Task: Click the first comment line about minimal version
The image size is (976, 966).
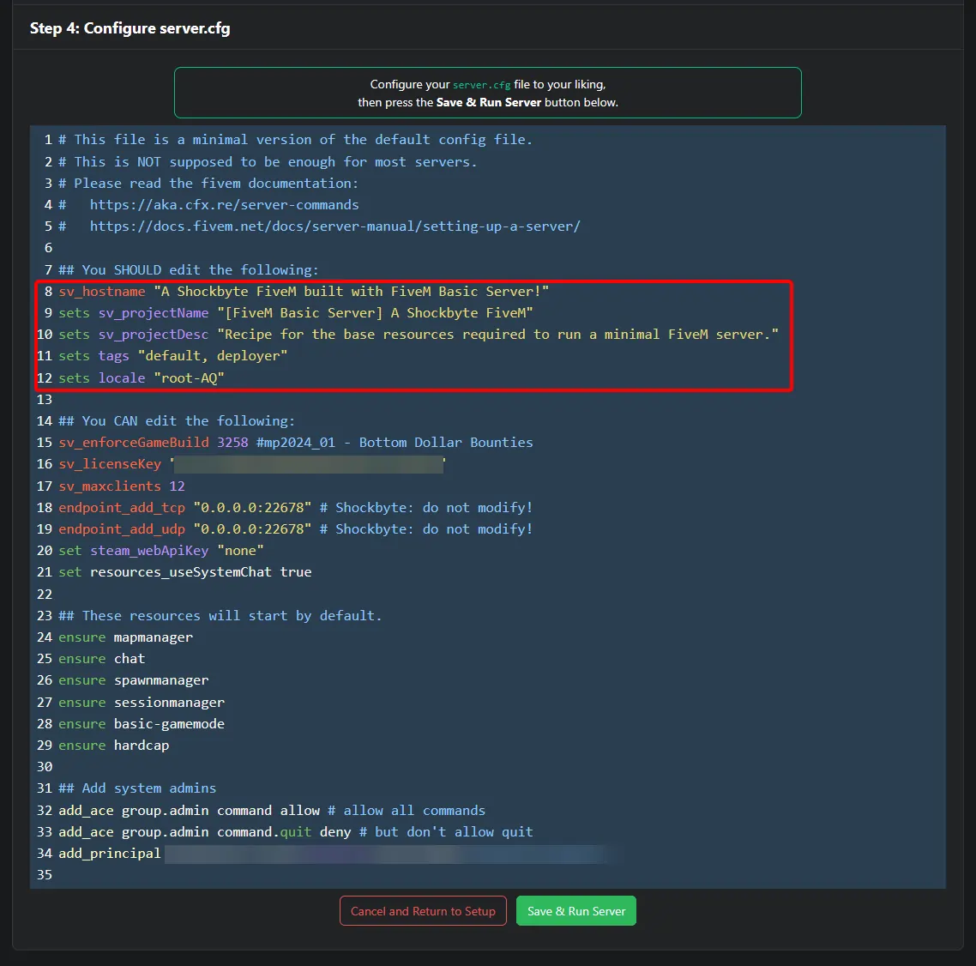Action: [x=296, y=140]
